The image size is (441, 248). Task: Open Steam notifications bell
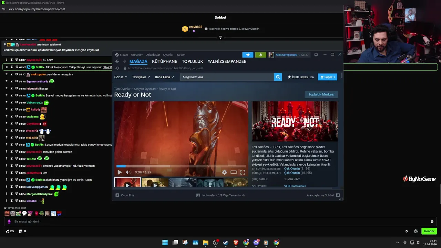260,55
